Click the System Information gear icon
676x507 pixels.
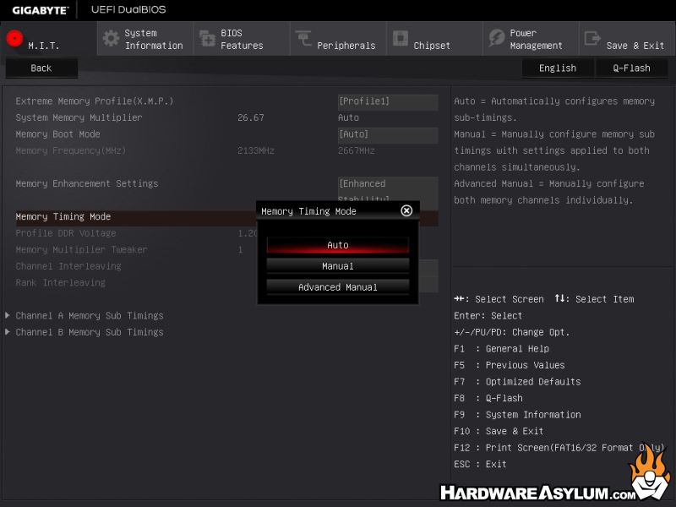click(111, 39)
